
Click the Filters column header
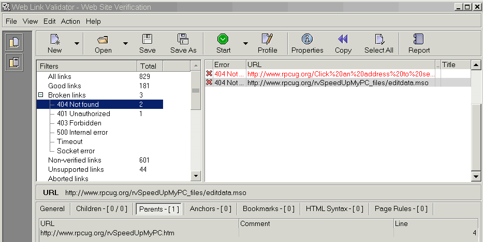pos(87,66)
